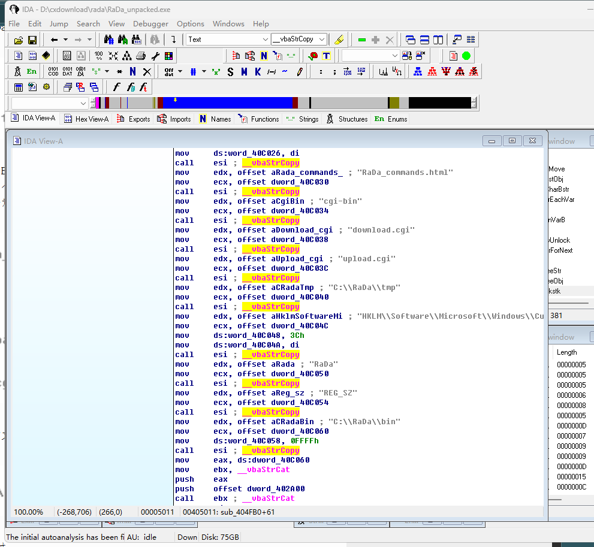The image size is (594, 547).
Task: Open the Debugger menu
Action: click(150, 24)
